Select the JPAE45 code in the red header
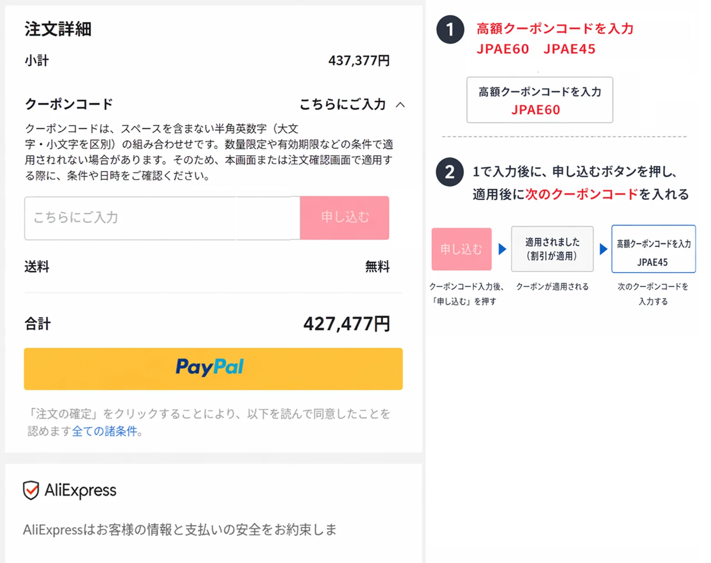The height and width of the screenshot is (563, 711). tap(569, 49)
